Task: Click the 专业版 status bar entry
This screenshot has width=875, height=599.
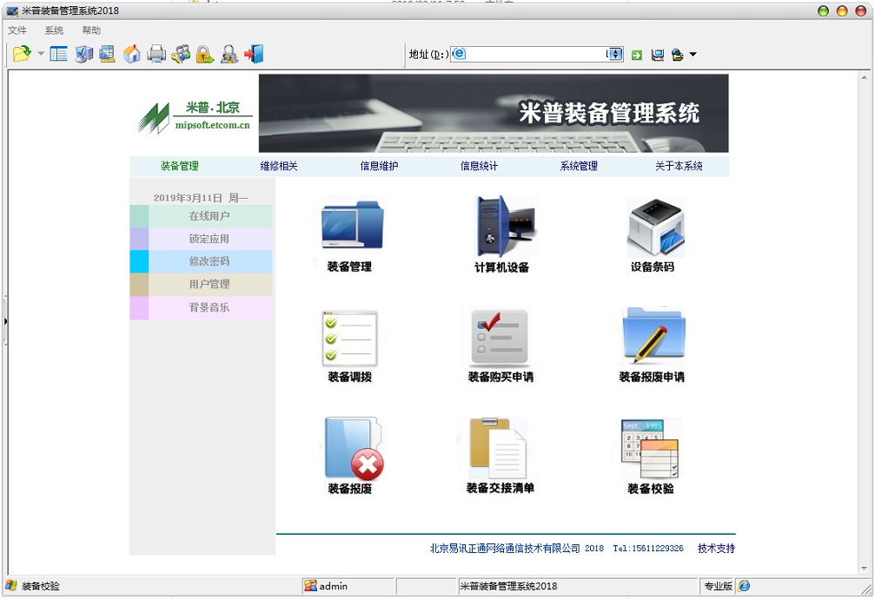Action: [x=718, y=586]
